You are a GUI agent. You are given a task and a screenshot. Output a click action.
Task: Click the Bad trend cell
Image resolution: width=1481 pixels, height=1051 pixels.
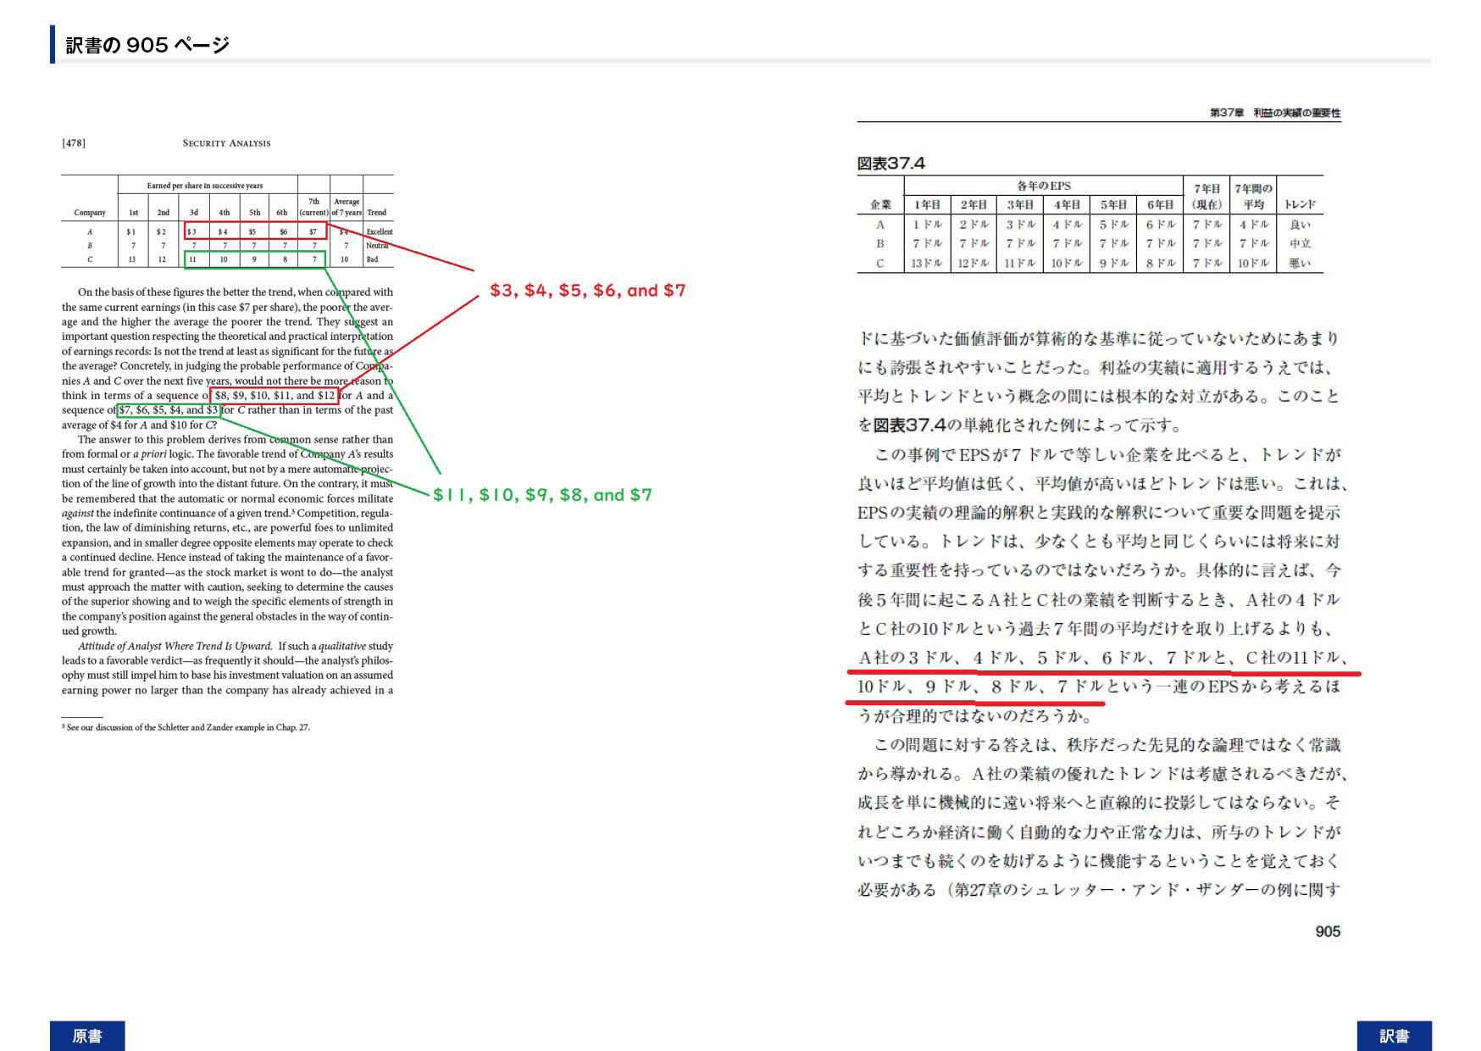click(372, 259)
